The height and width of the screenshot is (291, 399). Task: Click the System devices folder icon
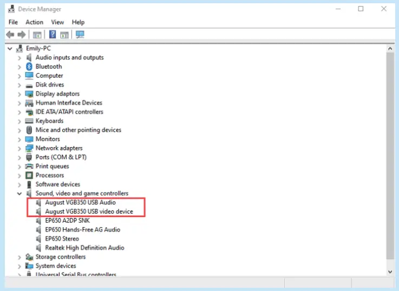(29, 266)
